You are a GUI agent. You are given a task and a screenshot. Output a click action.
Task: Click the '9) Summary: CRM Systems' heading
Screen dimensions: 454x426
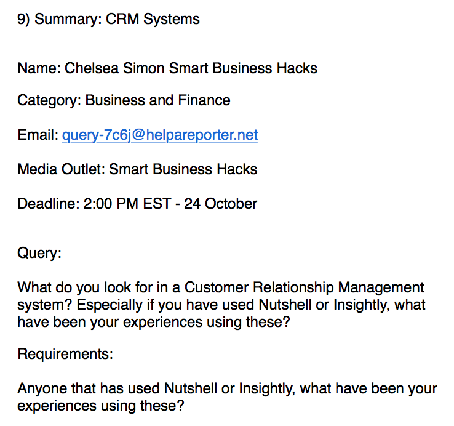(108, 20)
